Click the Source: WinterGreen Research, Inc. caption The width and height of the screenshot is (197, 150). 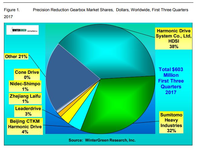coord(102,140)
